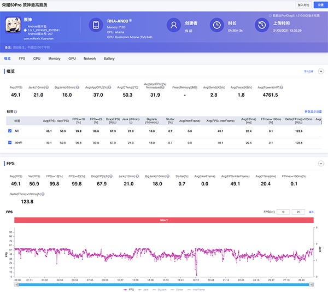Click the creator user avatar icon
The height and width of the screenshot is (292, 328).
174,25
